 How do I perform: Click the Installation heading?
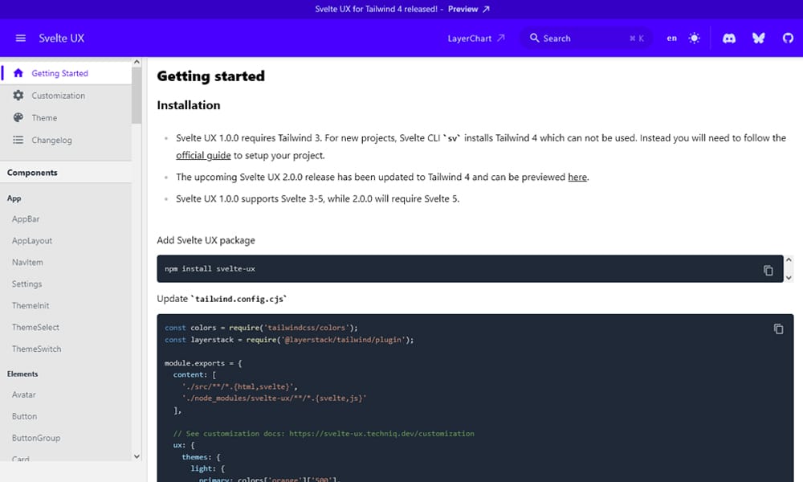(x=189, y=105)
